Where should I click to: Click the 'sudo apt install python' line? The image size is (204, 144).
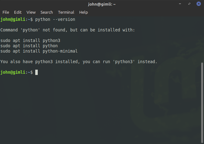(29, 46)
